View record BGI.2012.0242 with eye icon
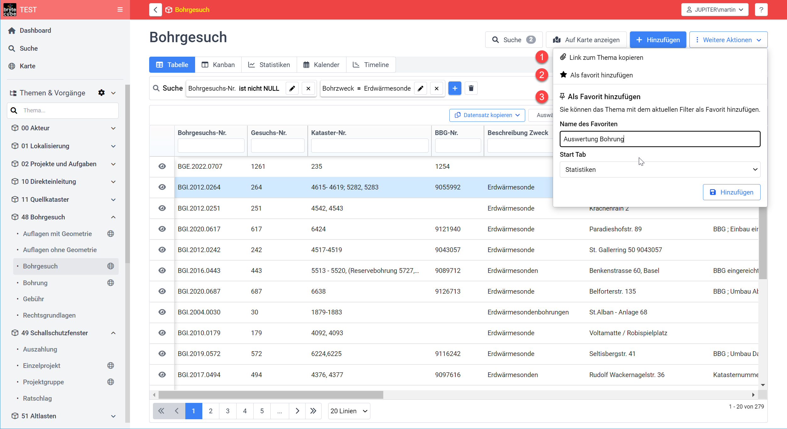Screen dimensions: 787x429 point(162,250)
